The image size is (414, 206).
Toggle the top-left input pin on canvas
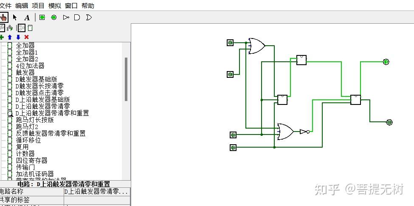(x=230, y=43)
